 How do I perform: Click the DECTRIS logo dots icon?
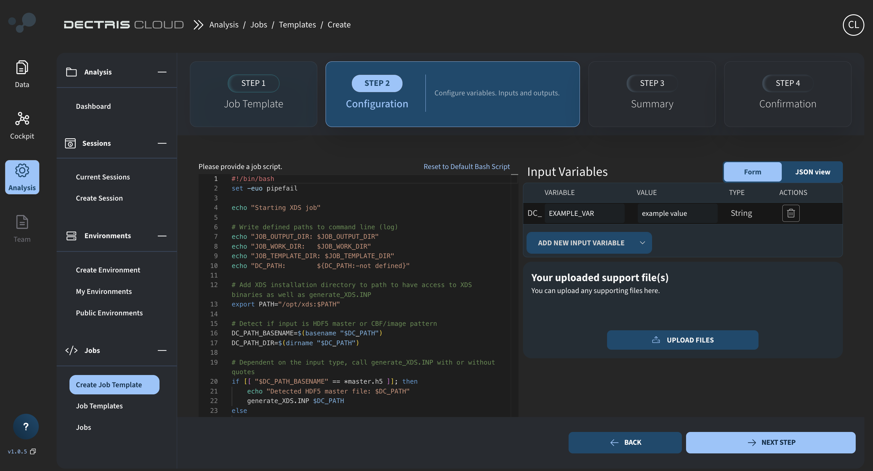pos(22,22)
